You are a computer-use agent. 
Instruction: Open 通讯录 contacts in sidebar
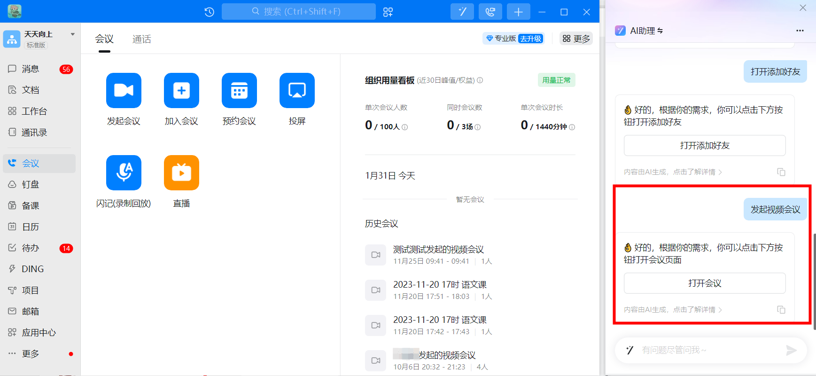[x=39, y=133]
